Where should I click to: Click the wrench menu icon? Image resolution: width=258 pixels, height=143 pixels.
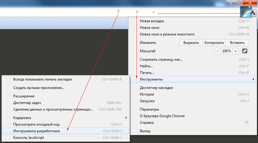pyautogui.click(x=253, y=13)
